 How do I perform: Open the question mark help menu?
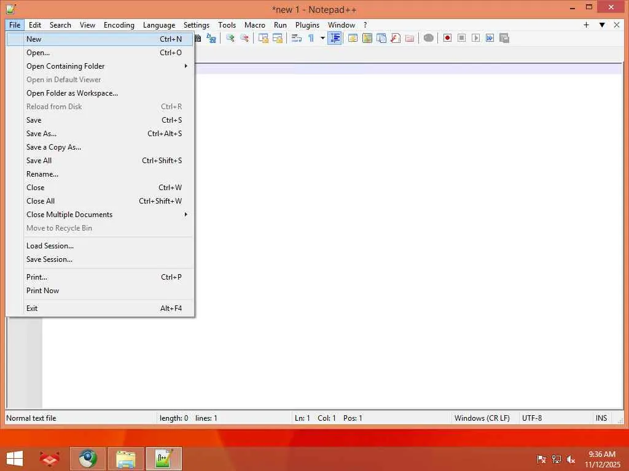(365, 25)
